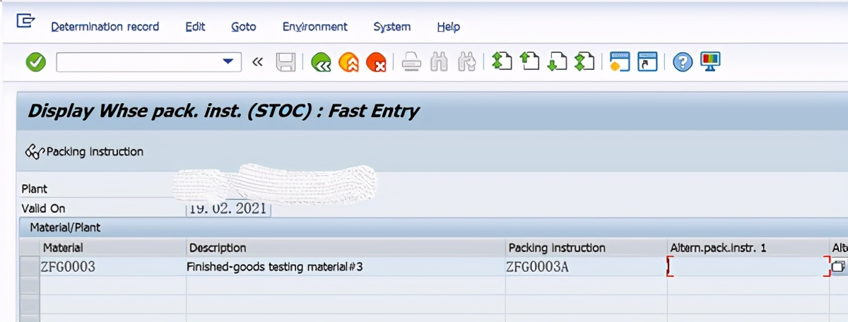Open the Determination record menu

click(x=105, y=27)
